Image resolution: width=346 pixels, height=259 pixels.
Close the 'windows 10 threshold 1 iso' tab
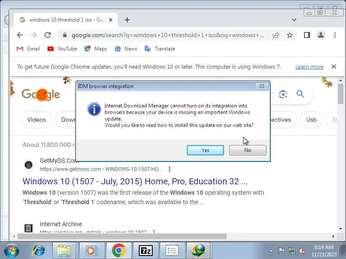[x=111, y=20]
